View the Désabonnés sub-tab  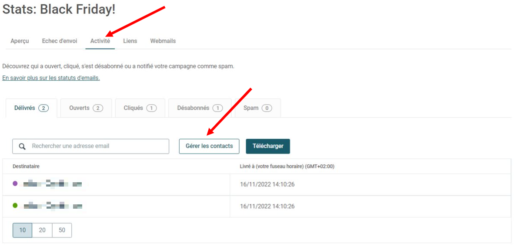pos(200,108)
